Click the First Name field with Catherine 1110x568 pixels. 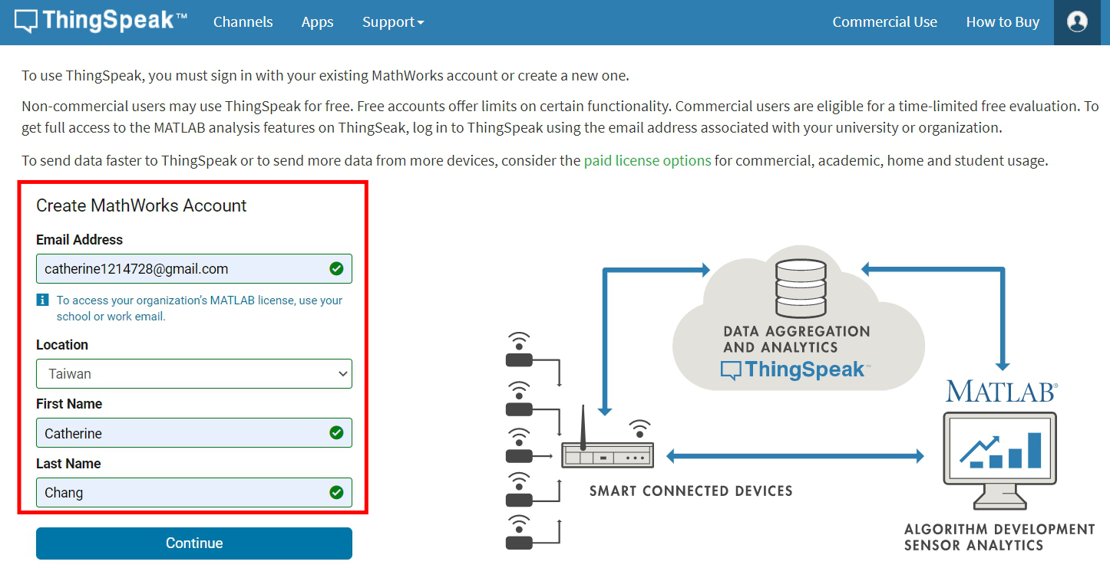[x=194, y=433]
